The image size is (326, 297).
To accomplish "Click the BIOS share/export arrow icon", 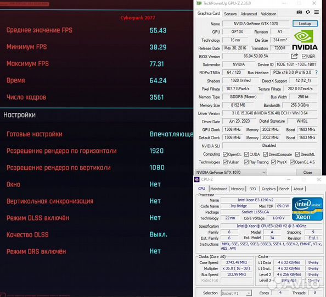I will [x=294, y=56].
